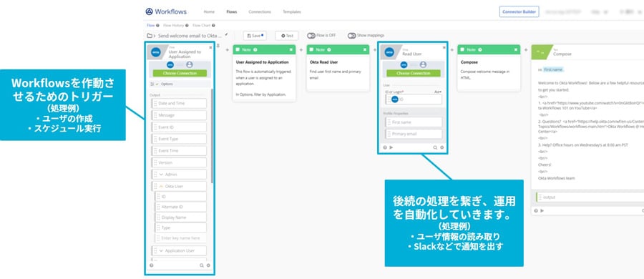The width and height of the screenshot is (644, 279).
Task: Click the Event Type output field
Action: pyautogui.click(x=179, y=139)
